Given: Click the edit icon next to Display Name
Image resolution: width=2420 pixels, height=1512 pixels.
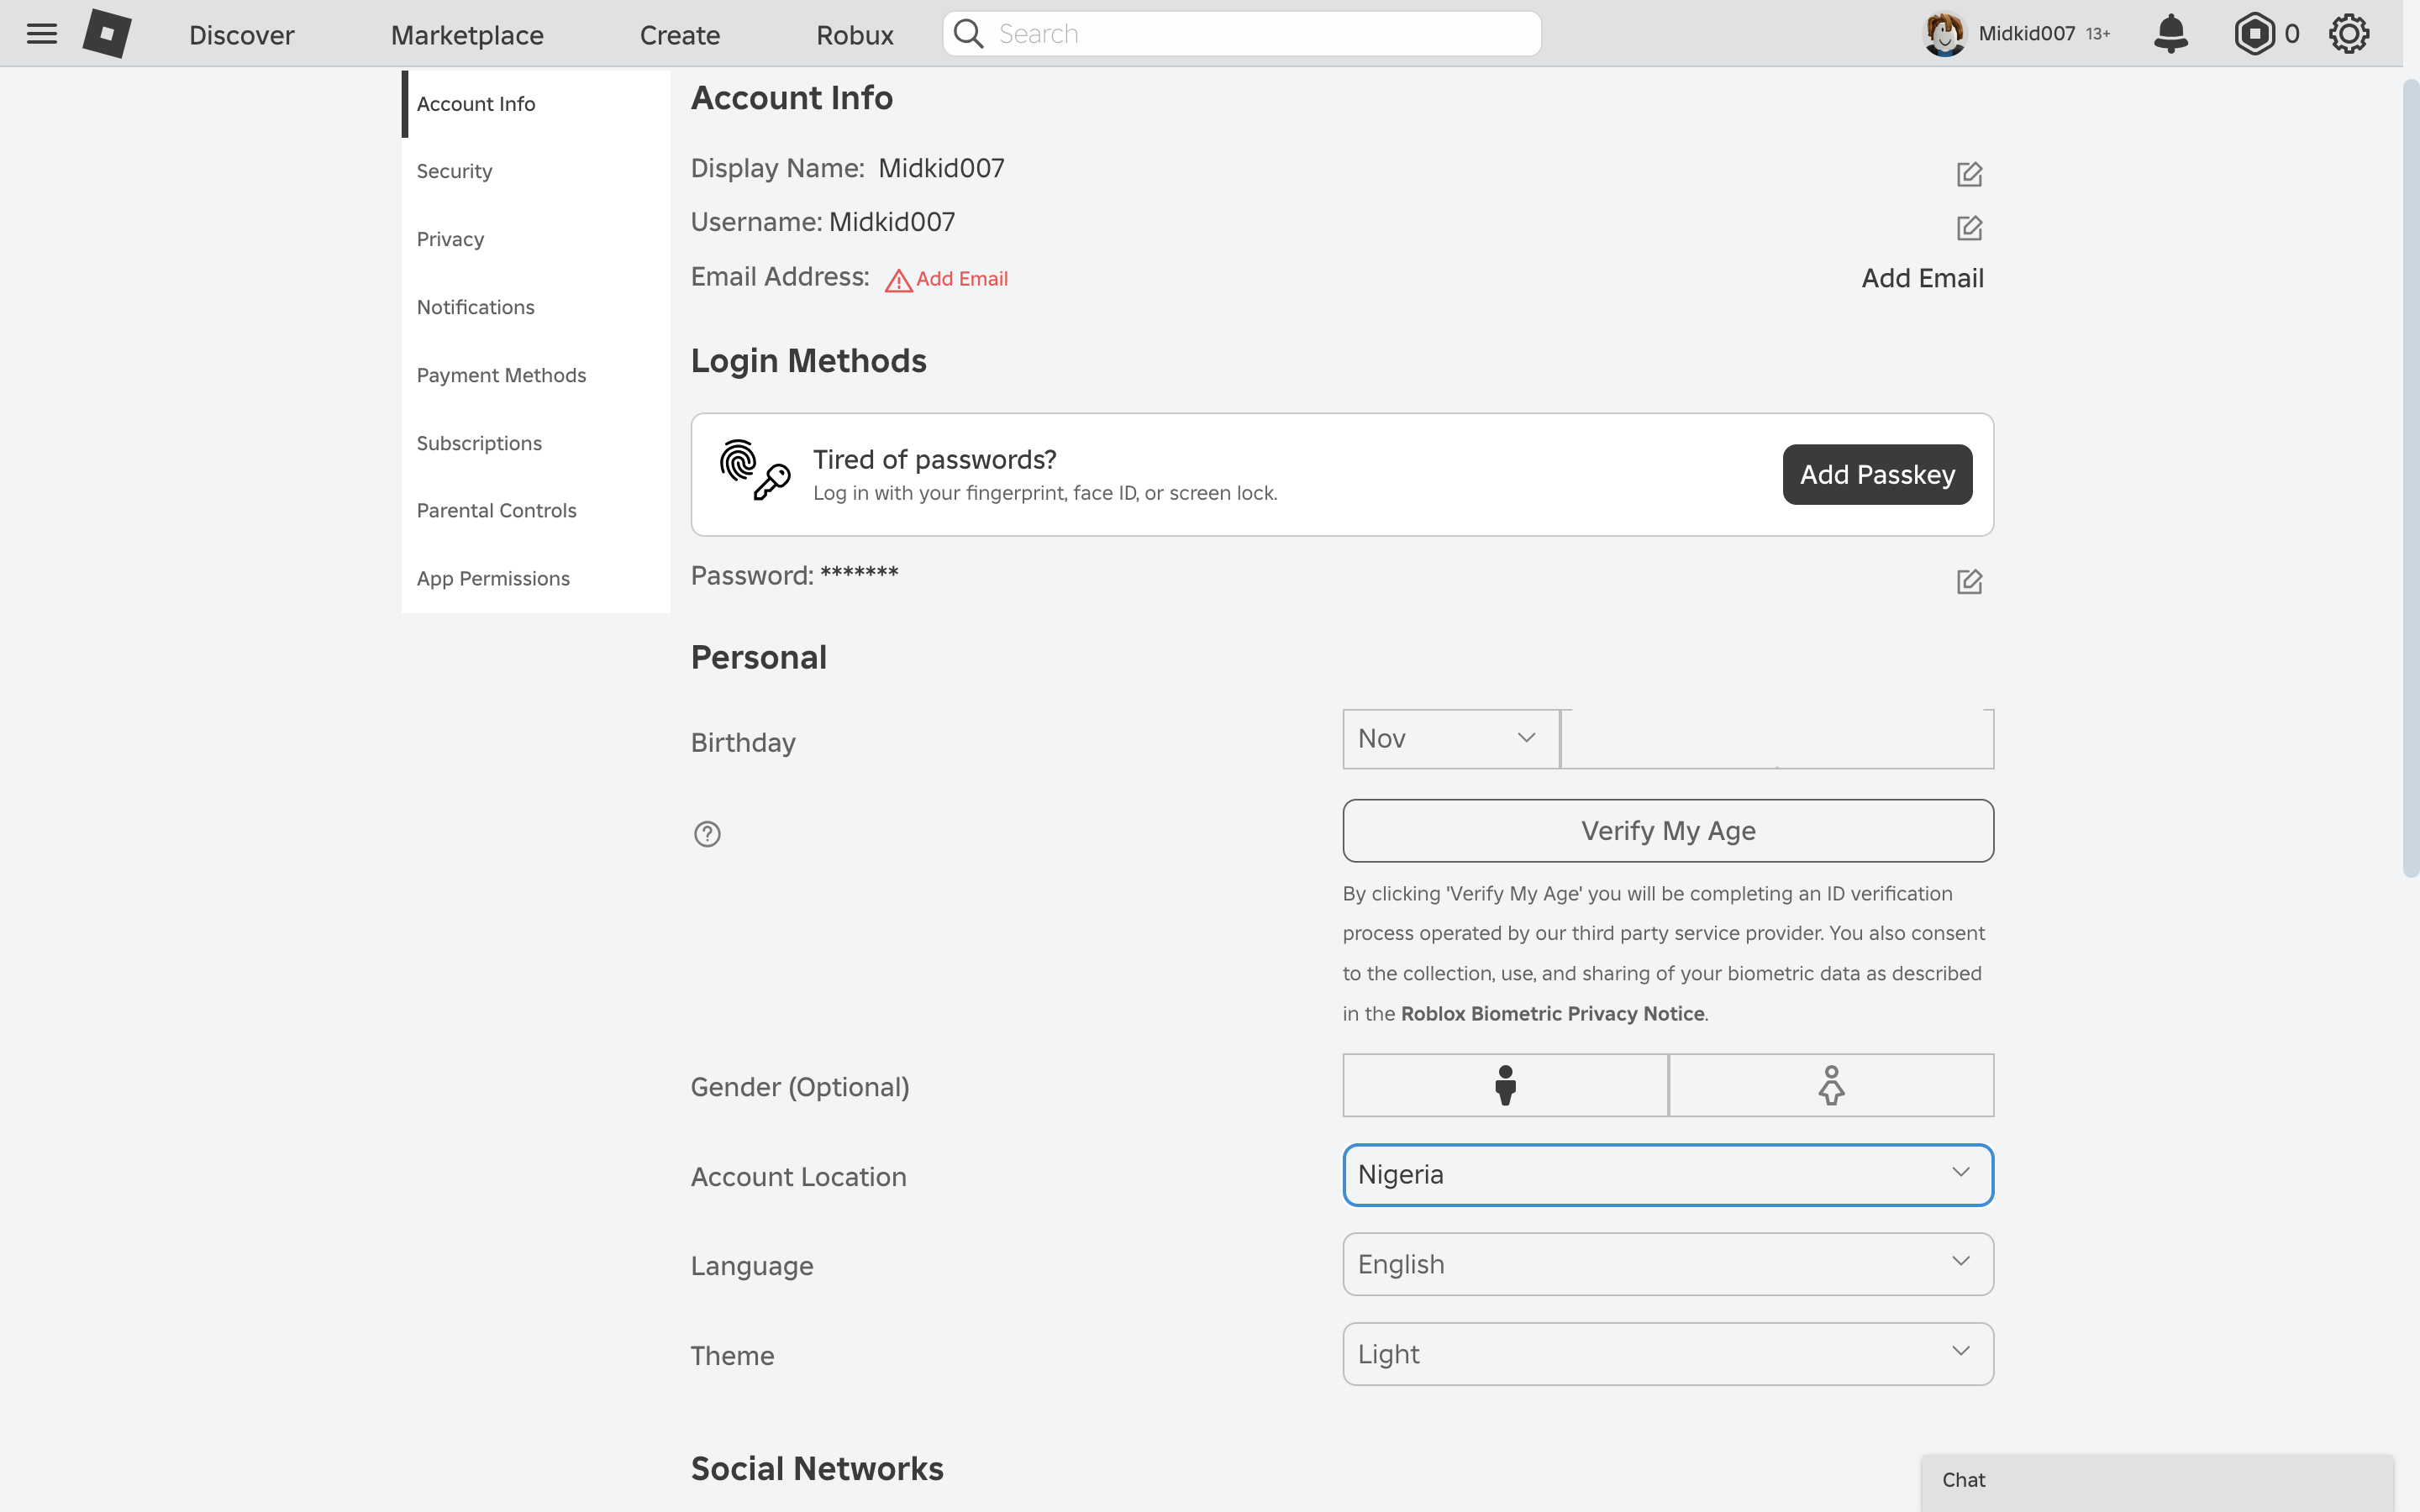Looking at the screenshot, I should (1969, 172).
